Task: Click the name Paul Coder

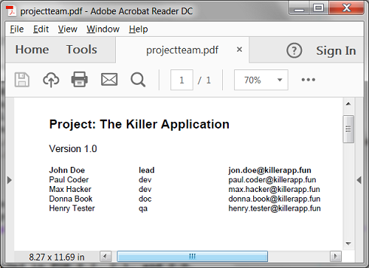Action: pos(69,179)
